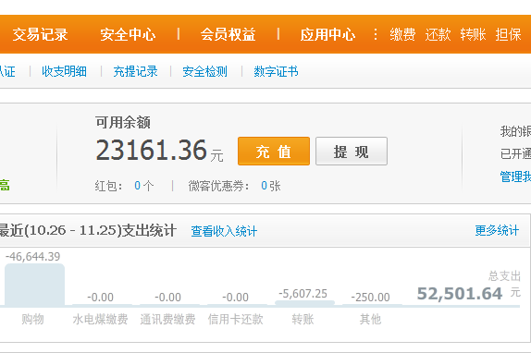Click the 可用余额 heading

click(x=123, y=122)
